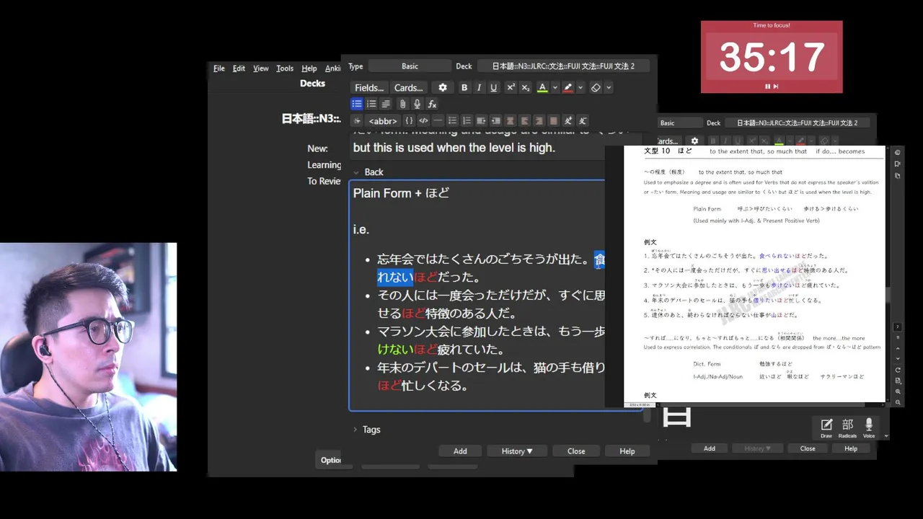The height and width of the screenshot is (519, 923).
Task: Justify text in third toolbar row
Action: coord(554,121)
